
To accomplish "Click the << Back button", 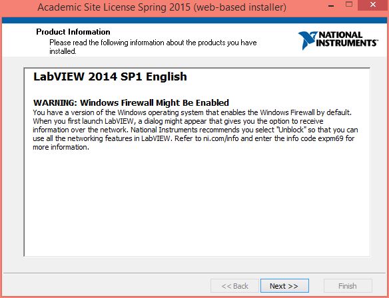I will coord(234,286).
